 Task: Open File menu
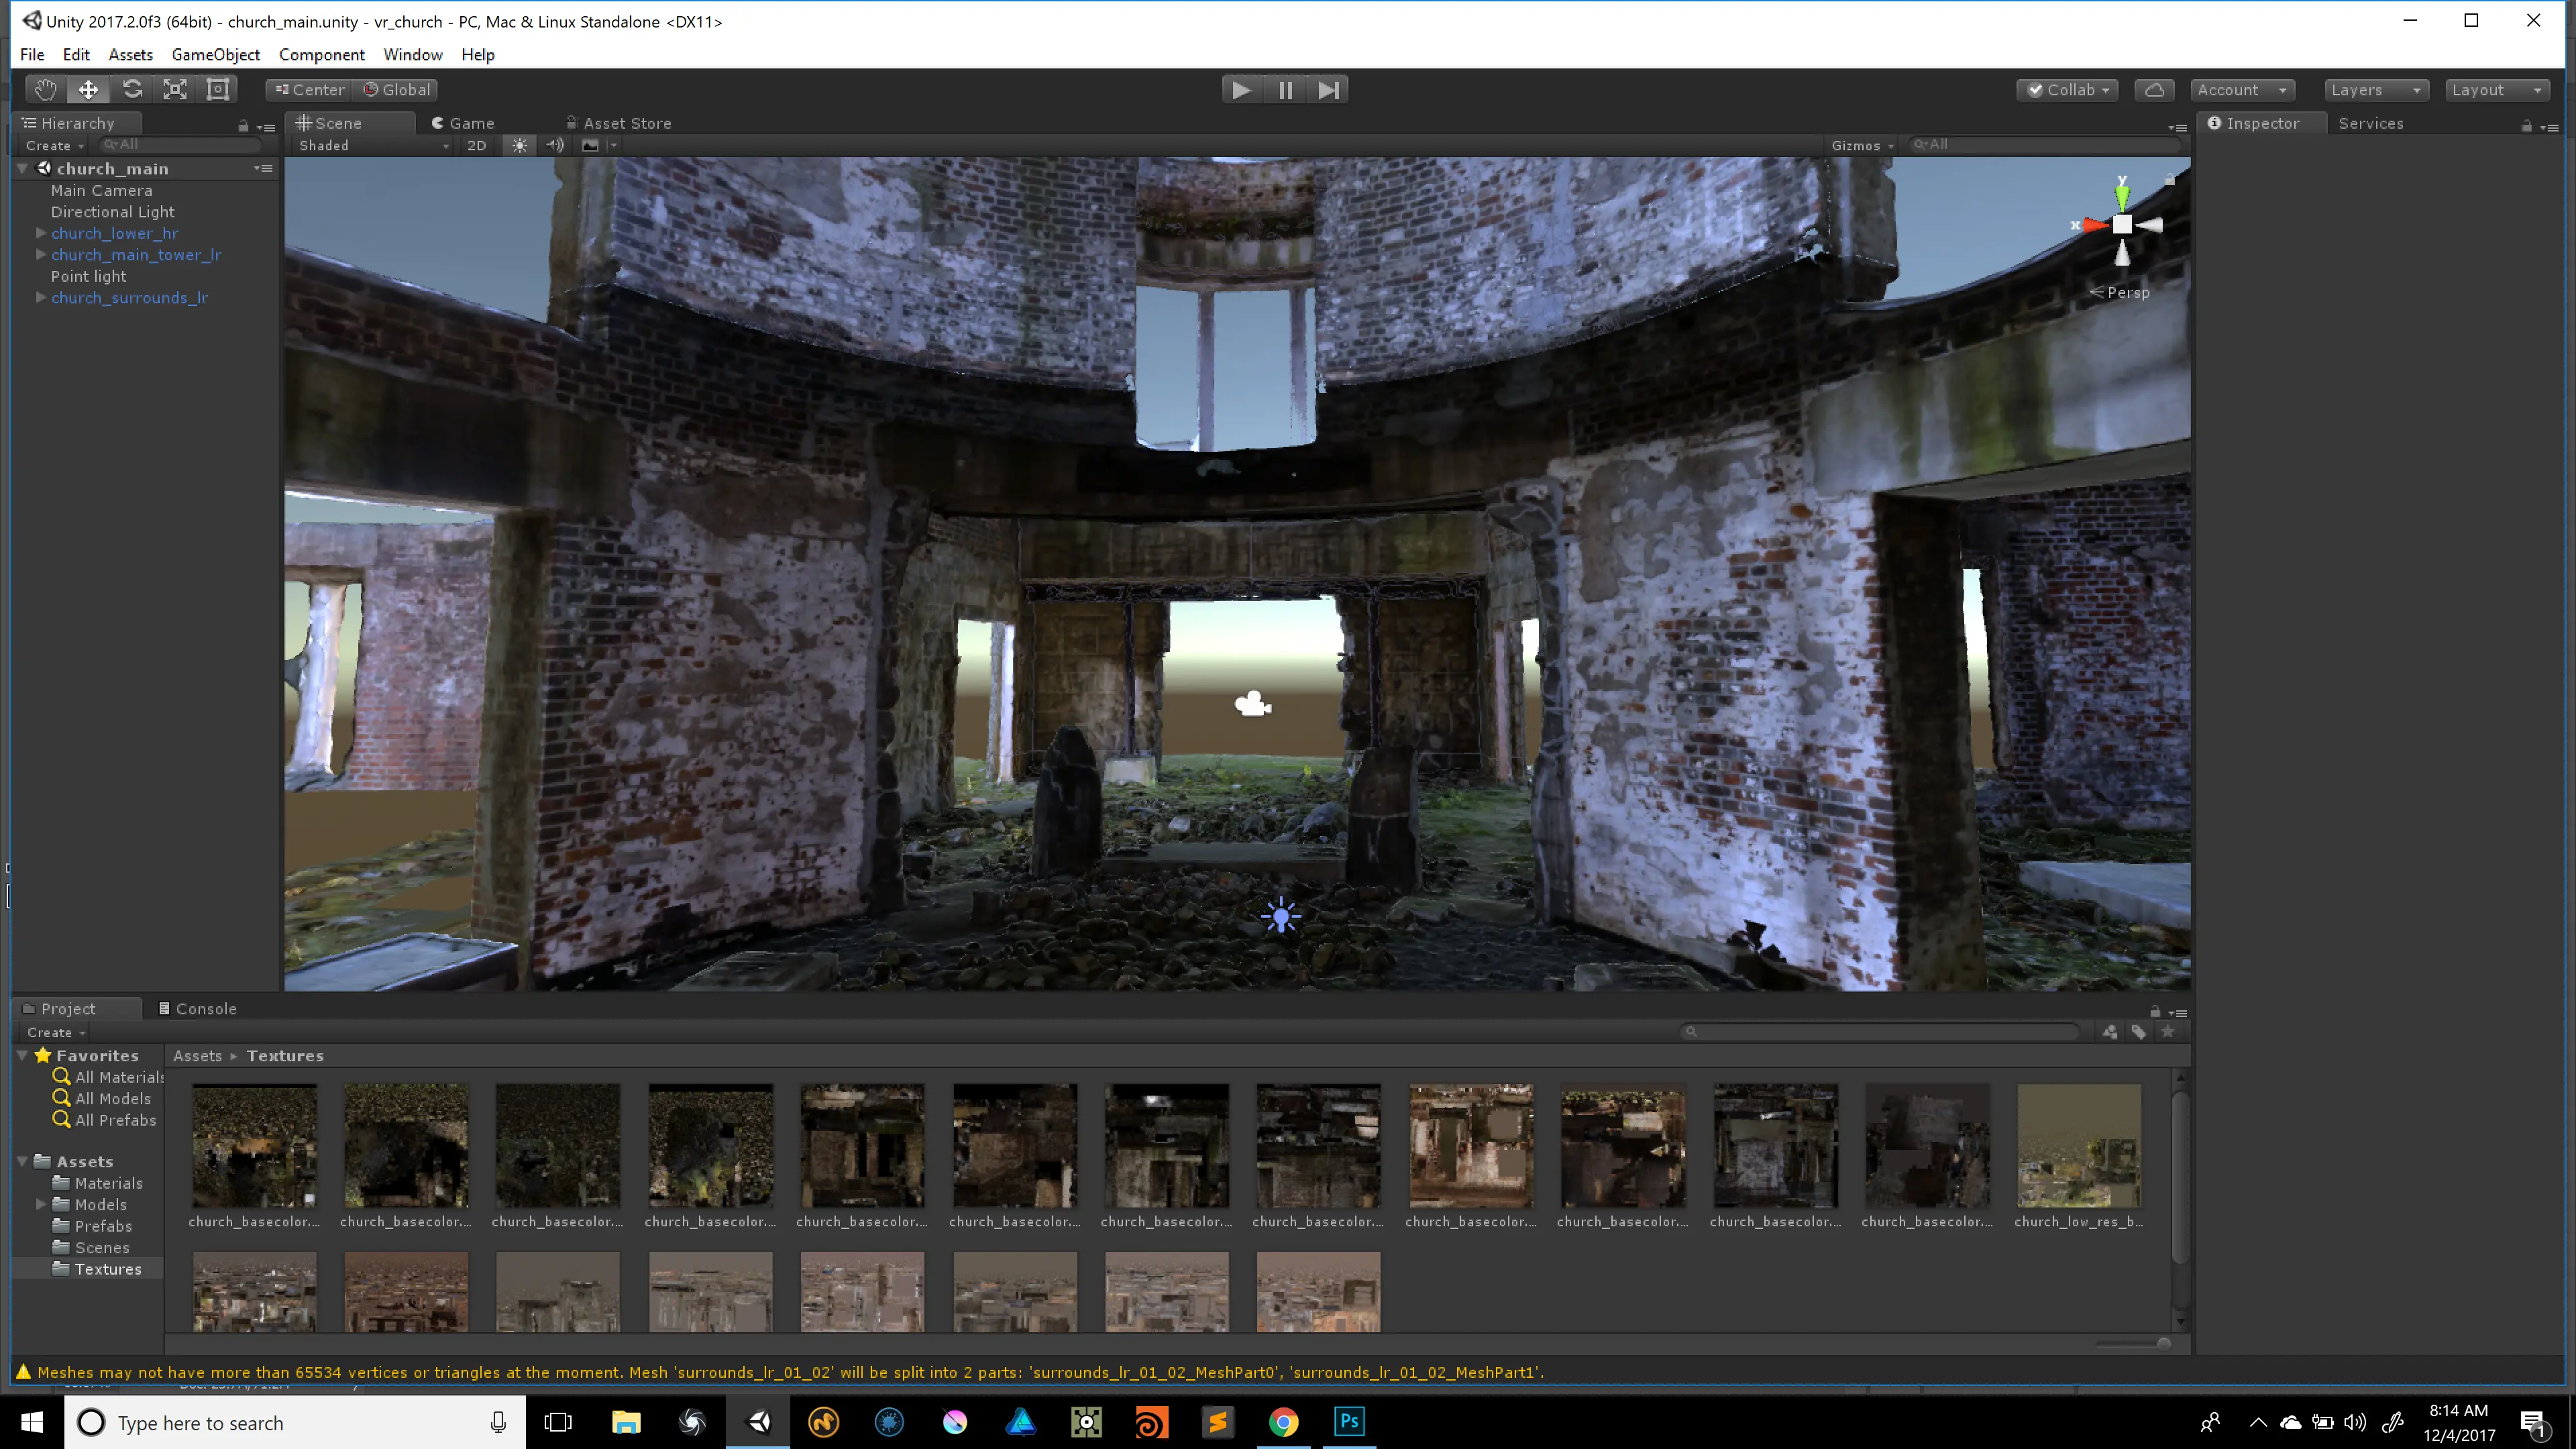click(x=32, y=55)
